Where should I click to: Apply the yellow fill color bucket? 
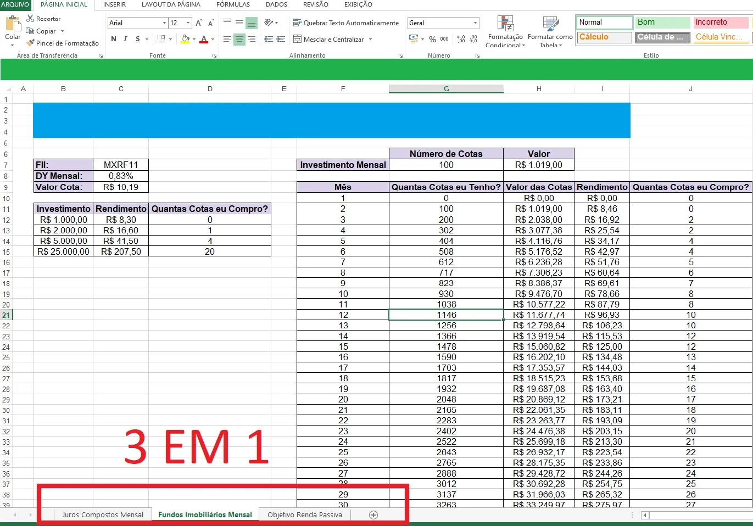(x=185, y=39)
